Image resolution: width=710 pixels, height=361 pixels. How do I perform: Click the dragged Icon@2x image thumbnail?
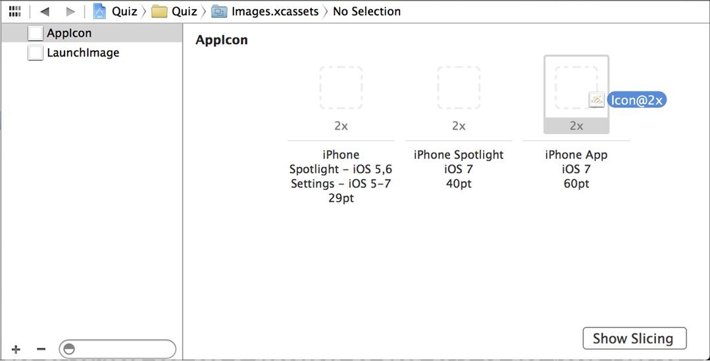click(x=596, y=100)
